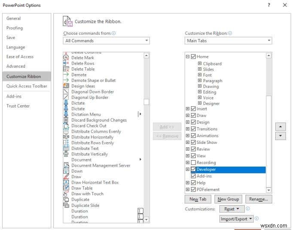This screenshot has height=230, width=292.
Task: Click the Diagonal Down Border icon
Action: (66, 92)
